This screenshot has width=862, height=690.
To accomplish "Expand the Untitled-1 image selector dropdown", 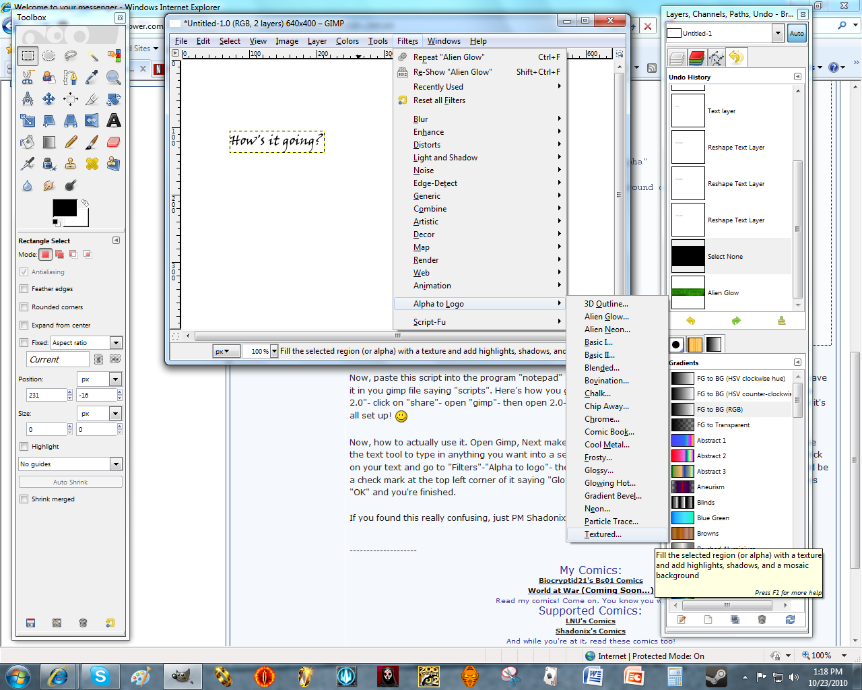I will click(x=778, y=33).
